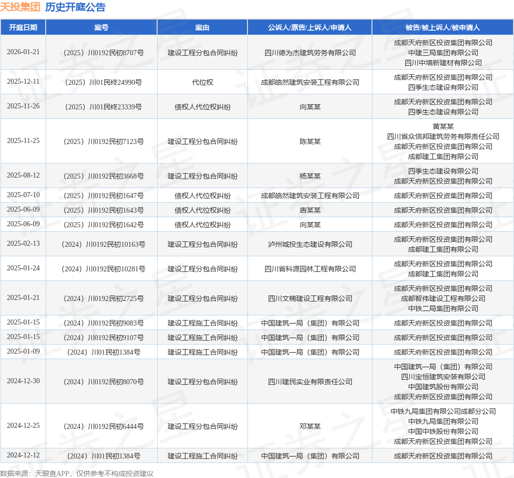Click the date 2024-12-25
This screenshot has height=478, width=514.
tap(23, 425)
